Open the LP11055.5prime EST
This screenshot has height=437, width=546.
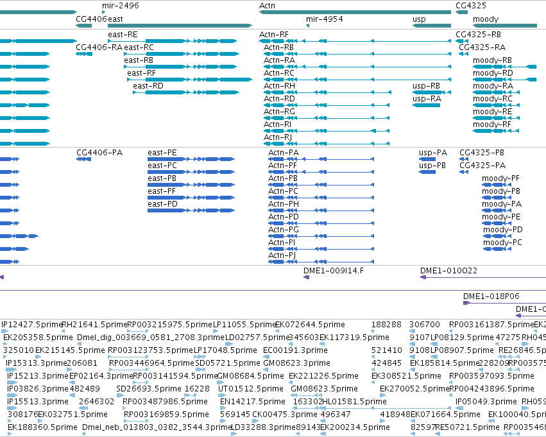point(216,330)
